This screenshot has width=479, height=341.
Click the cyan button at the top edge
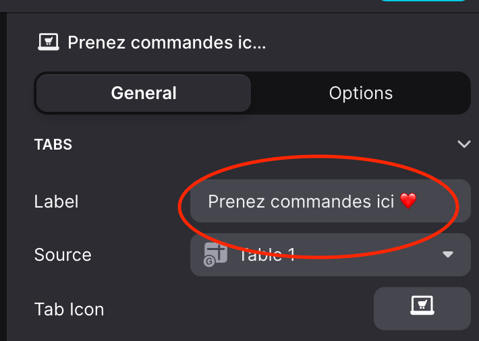tap(423, 1)
